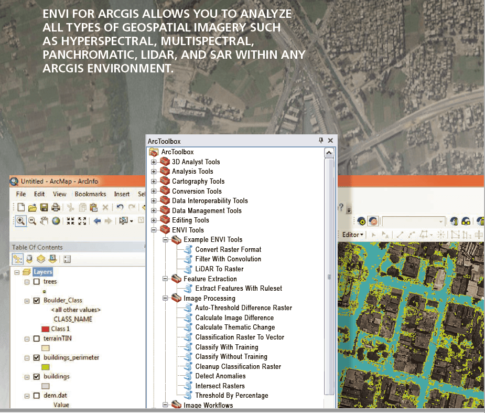Undo last action with the undo arrow
The image size is (485, 413).
coord(120,207)
